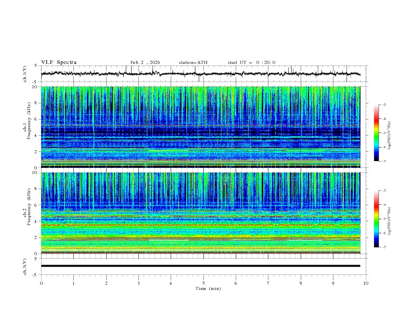Click the ch.2 "Frequency (kHz)" axis label
This screenshot has height=318, width=412.
click(x=29, y=206)
